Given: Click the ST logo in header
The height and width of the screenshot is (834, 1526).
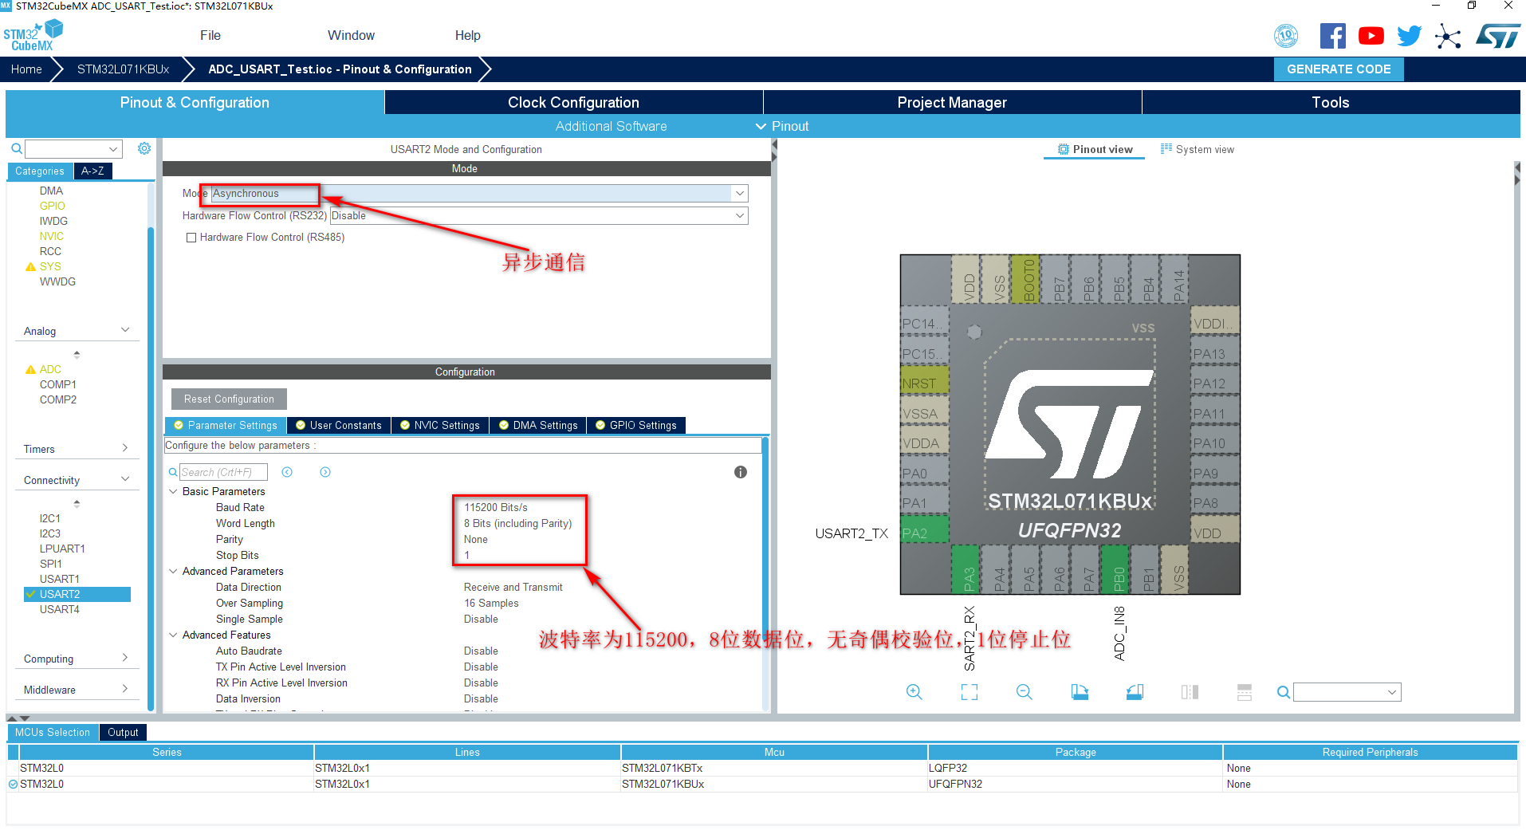Looking at the screenshot, I should click(x=1498, y=36).
